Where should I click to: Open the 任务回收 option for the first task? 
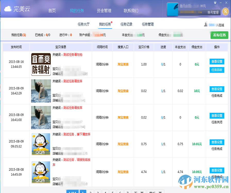pos(217,70)
